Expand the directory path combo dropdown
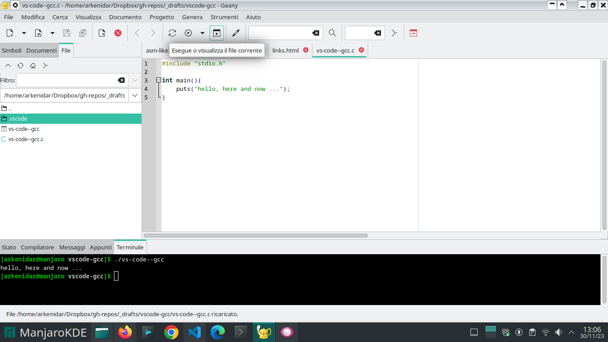 click(x=135, y=95)
